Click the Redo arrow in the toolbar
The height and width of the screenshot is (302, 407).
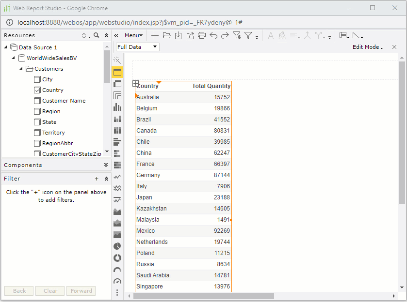(225, 35)
